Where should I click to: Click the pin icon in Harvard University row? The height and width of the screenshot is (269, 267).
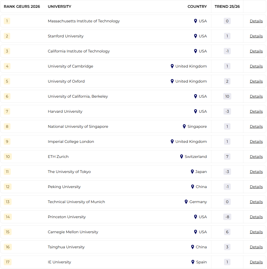click(196, 111)
